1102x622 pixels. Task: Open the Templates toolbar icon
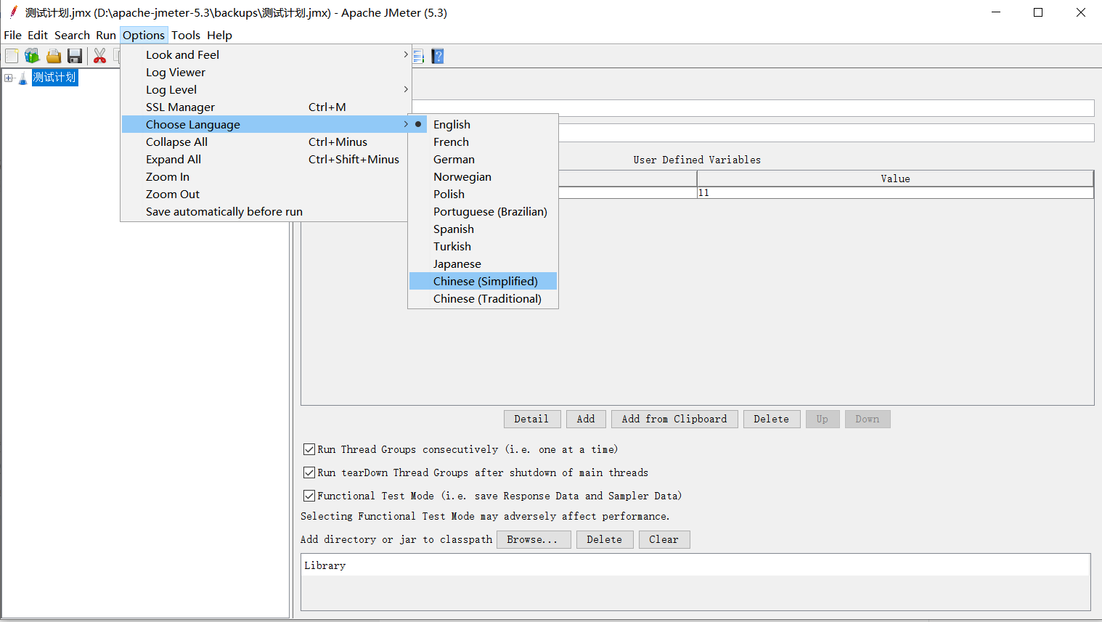32,56
